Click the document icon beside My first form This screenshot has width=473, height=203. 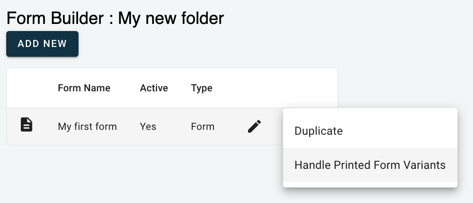click(27, 125)
